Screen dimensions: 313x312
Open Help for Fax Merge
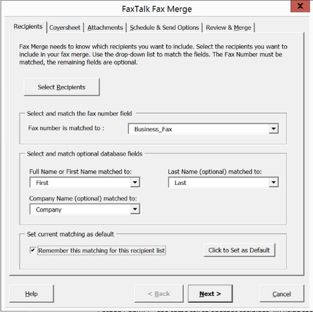pos(31,294)
